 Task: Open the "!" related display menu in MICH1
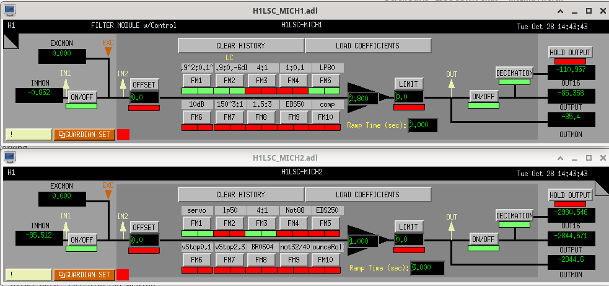click(28, 134)
